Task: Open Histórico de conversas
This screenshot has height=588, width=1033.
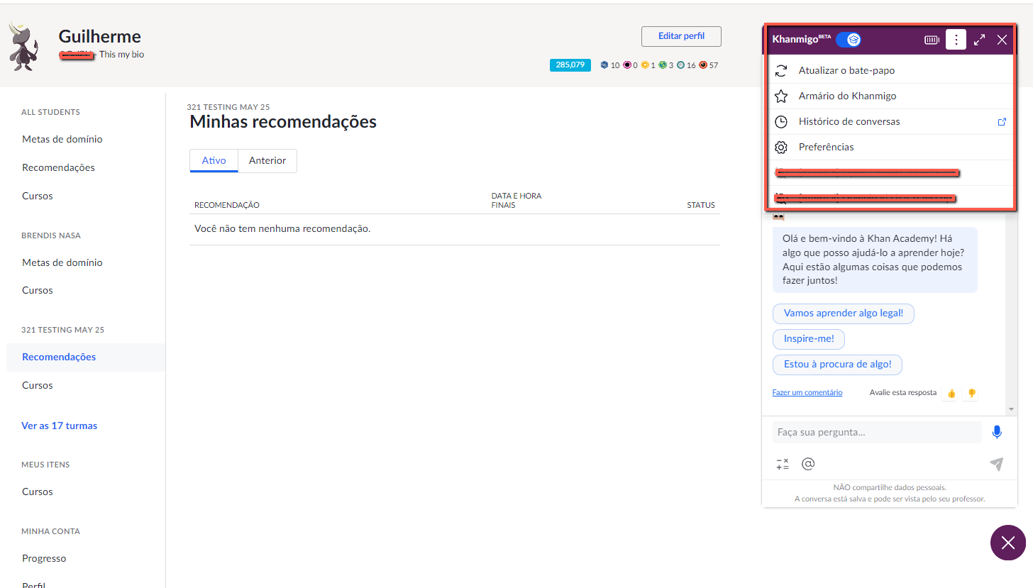Action: coord(890,121)
